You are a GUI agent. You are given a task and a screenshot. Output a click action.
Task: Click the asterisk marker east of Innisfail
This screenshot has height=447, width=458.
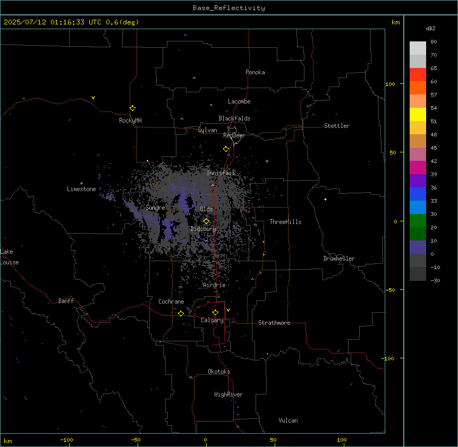267,161
